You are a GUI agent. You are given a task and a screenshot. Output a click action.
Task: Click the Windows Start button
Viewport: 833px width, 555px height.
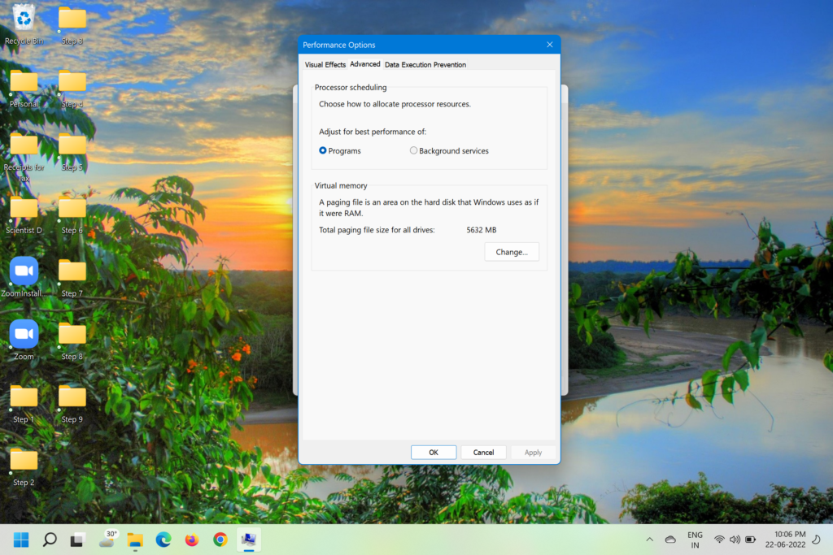click(x=21, y=539)
